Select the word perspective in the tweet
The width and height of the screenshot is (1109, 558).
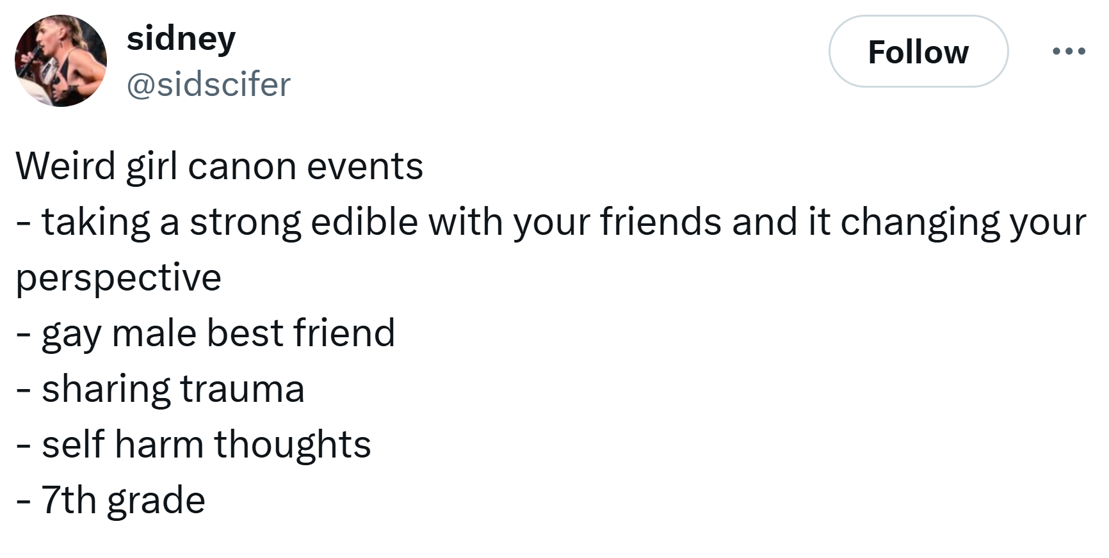(118, 279)
